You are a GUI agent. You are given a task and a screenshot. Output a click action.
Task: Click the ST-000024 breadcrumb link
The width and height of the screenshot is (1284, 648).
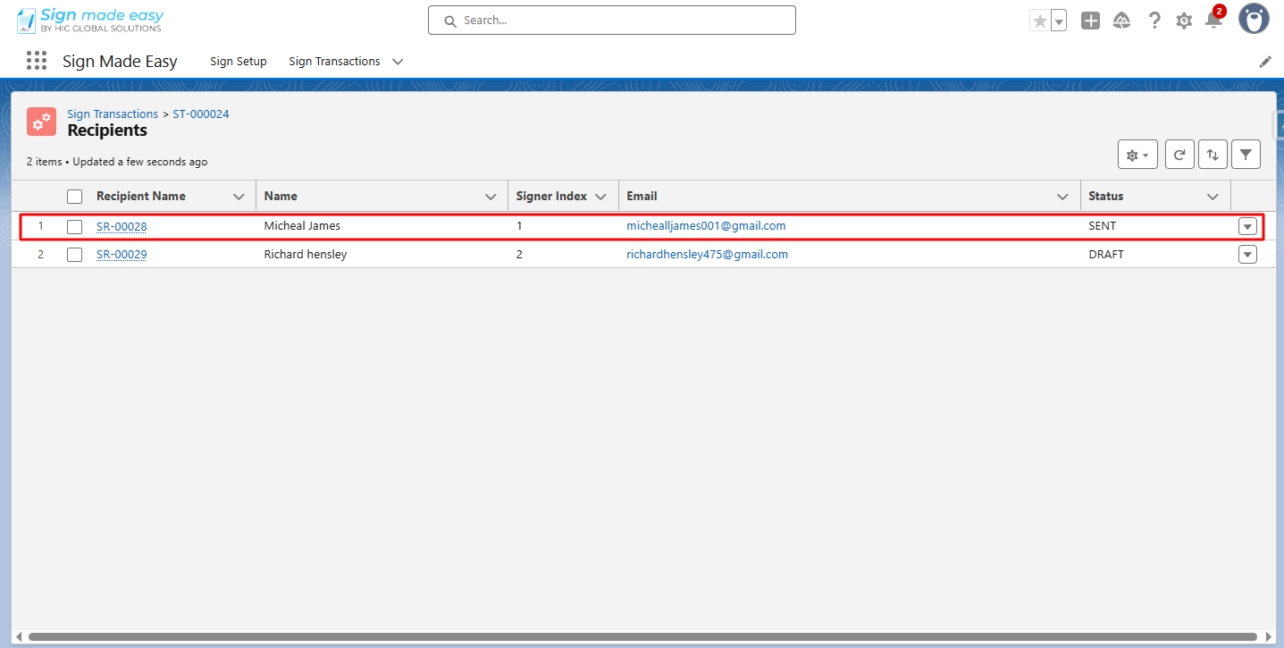(201, 114)
